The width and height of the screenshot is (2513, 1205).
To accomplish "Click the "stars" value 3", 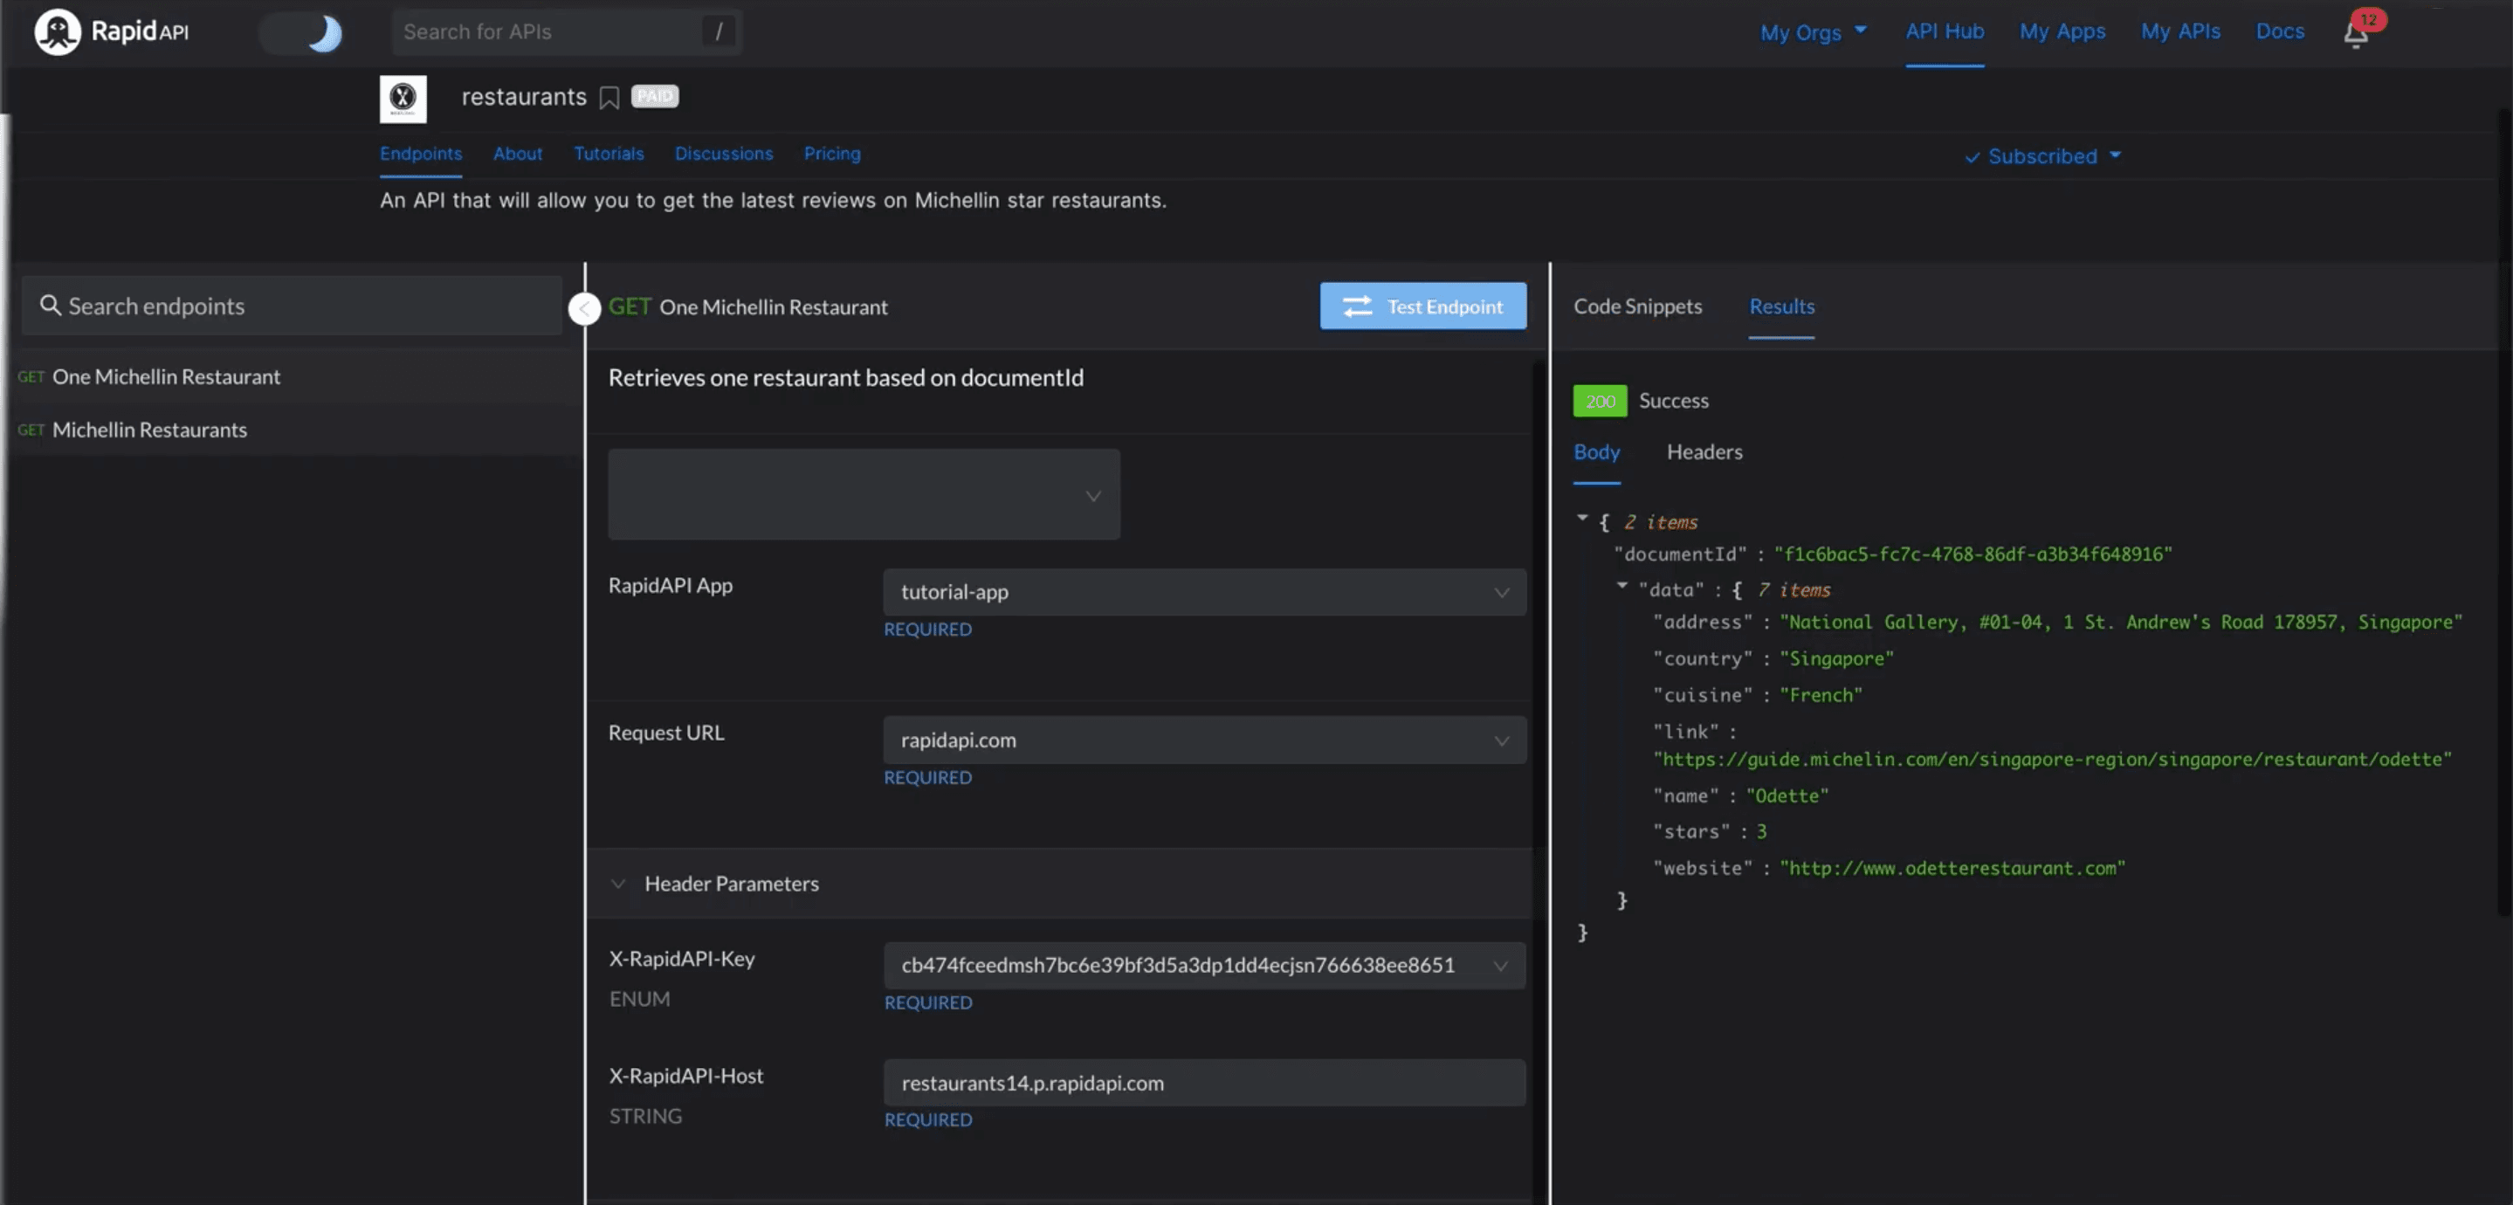I will tap(1761, 831).
